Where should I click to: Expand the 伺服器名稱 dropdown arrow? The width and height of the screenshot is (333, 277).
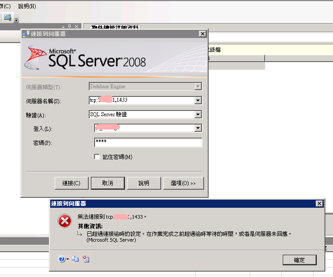click(198, 100)
